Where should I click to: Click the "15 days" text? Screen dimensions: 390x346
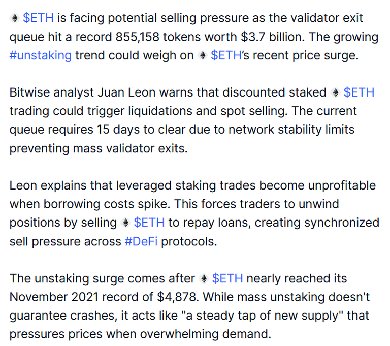coord(118,130)
